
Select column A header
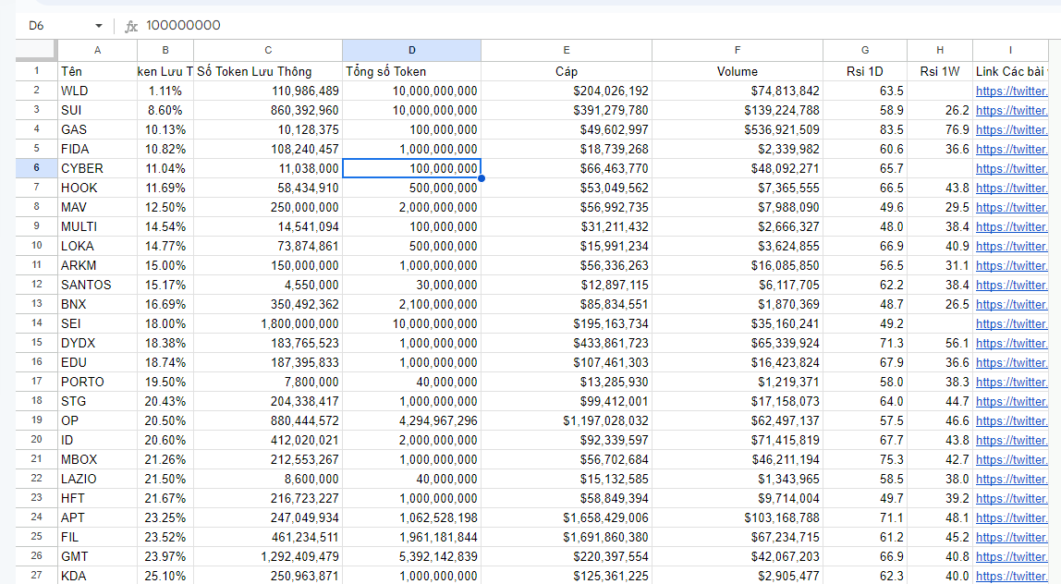tap(97, 51)
